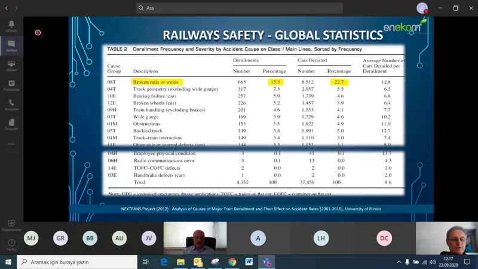
Task: Open the profile avatar menu
Action: 422,8
